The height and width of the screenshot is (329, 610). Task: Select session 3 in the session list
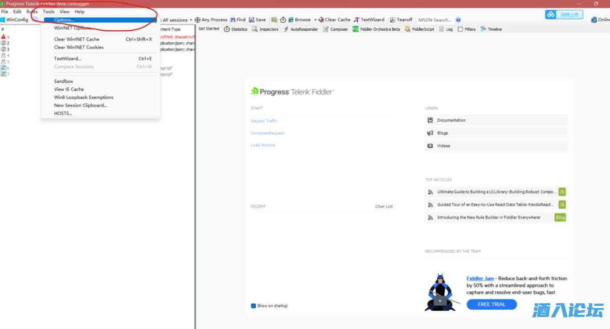pos(5,49)
